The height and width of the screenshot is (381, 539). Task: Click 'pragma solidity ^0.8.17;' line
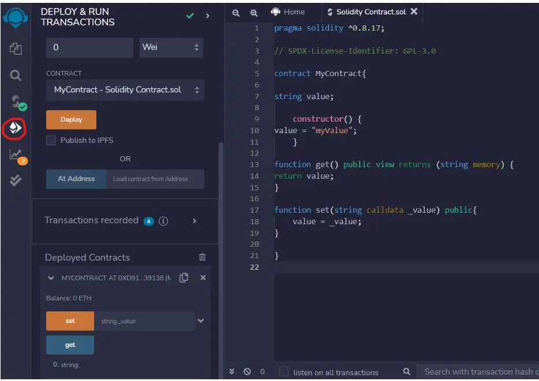tap(330, 28)
